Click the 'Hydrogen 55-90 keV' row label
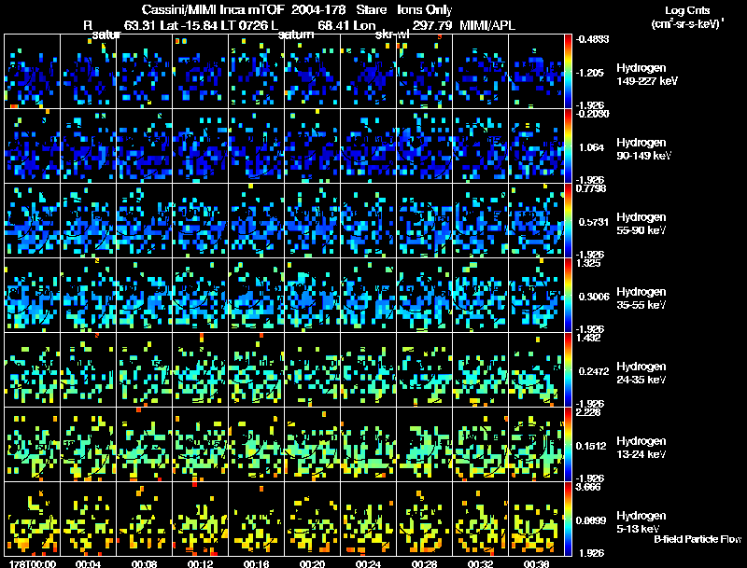The height and width of the screenshot is (568, 747). (x=641, y=224)
